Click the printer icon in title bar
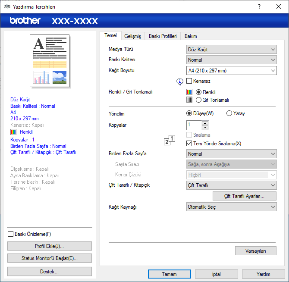Image resolution: width=289 pixels, height=282 pixels. coord(6,7)
